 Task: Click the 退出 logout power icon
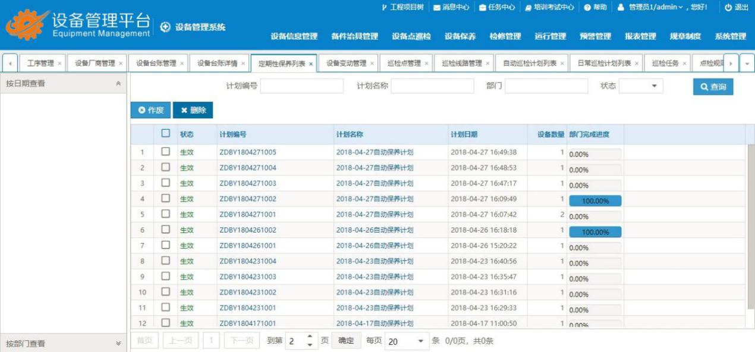pyautogui.click(x=728, y=8)
